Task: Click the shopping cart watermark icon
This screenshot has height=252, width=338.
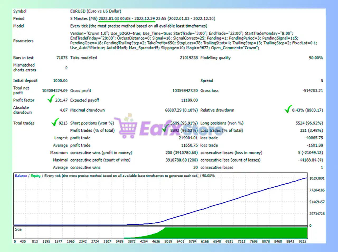Action: tap(127, 127)
